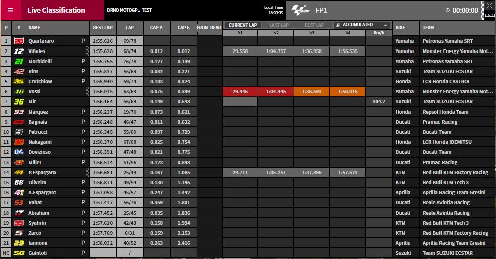The image size is (496, 259).
Task: Click Mir's top speed 304.2
Action: coord(379,102)
